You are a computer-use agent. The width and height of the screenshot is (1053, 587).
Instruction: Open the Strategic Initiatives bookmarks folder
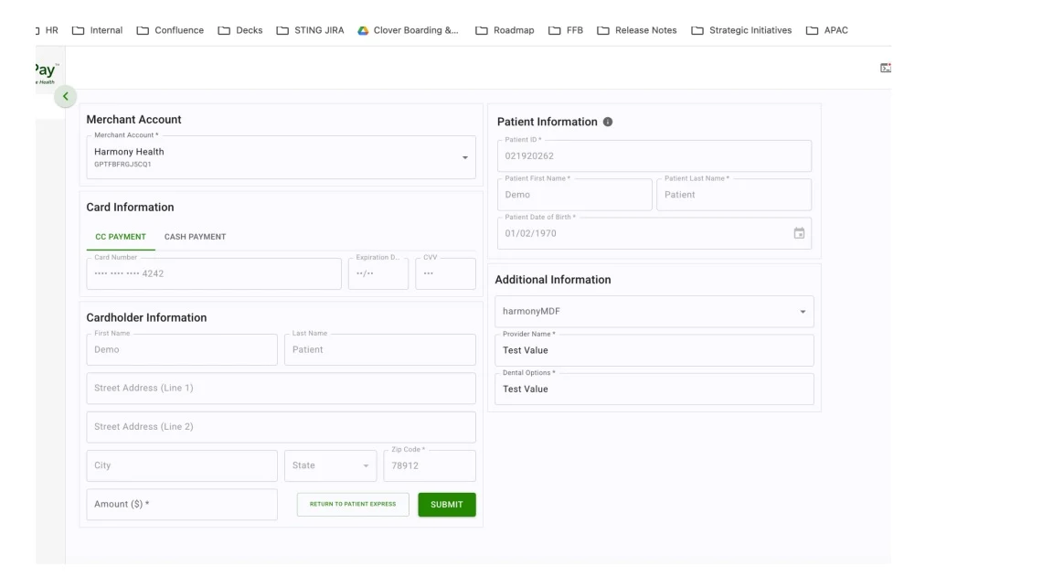(x=741, y=30)
